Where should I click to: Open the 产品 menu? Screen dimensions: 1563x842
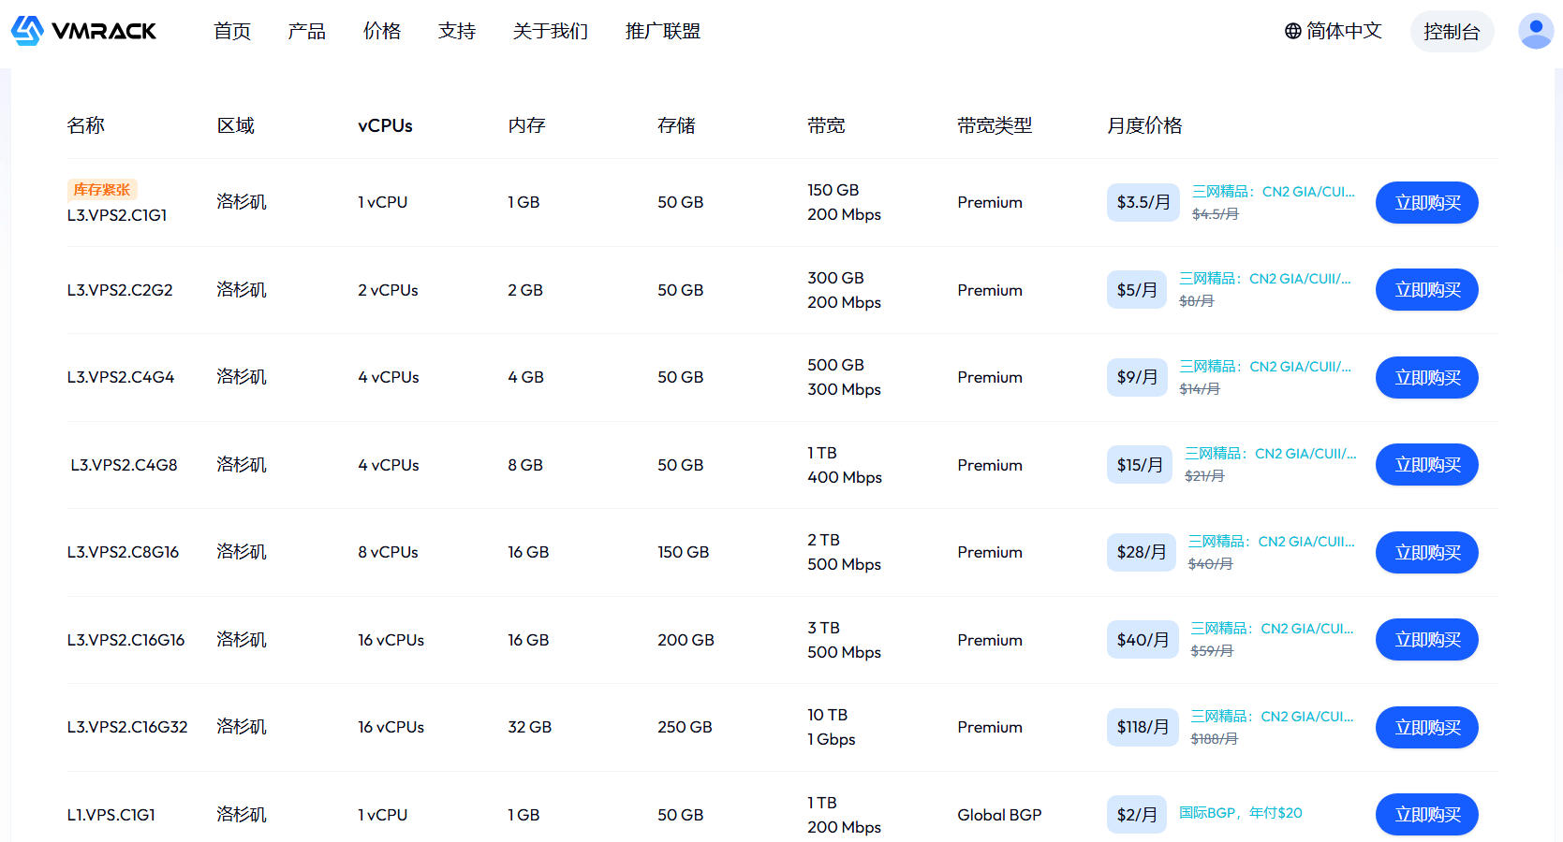tap(307, 31)
